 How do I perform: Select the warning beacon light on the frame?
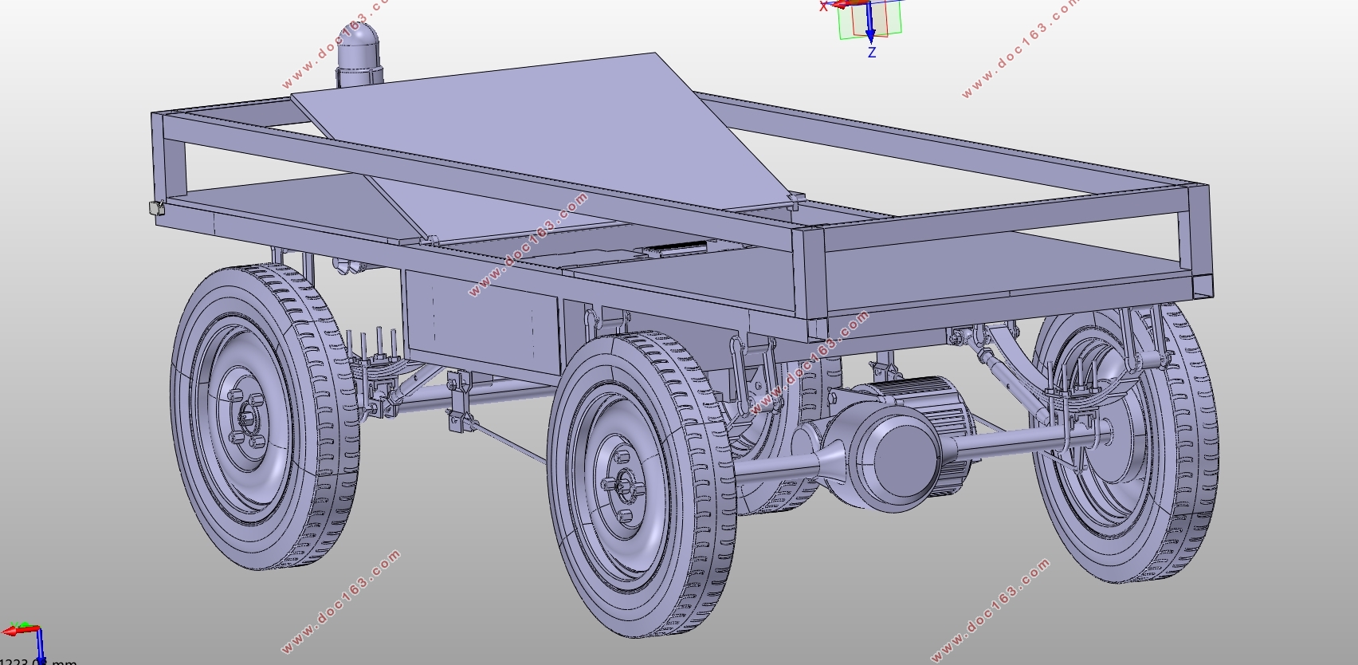359,54
